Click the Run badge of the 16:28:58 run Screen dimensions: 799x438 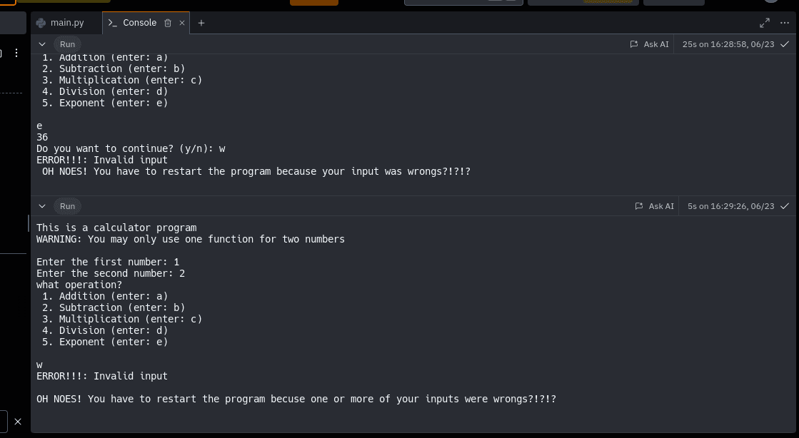[67, 44]
